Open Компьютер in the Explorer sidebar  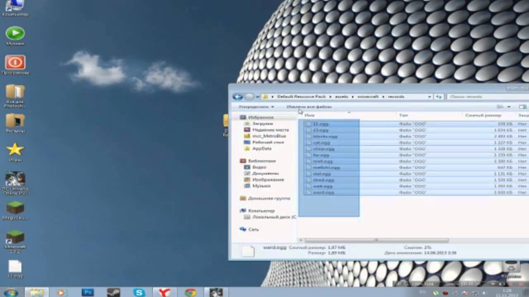(261, 211)
